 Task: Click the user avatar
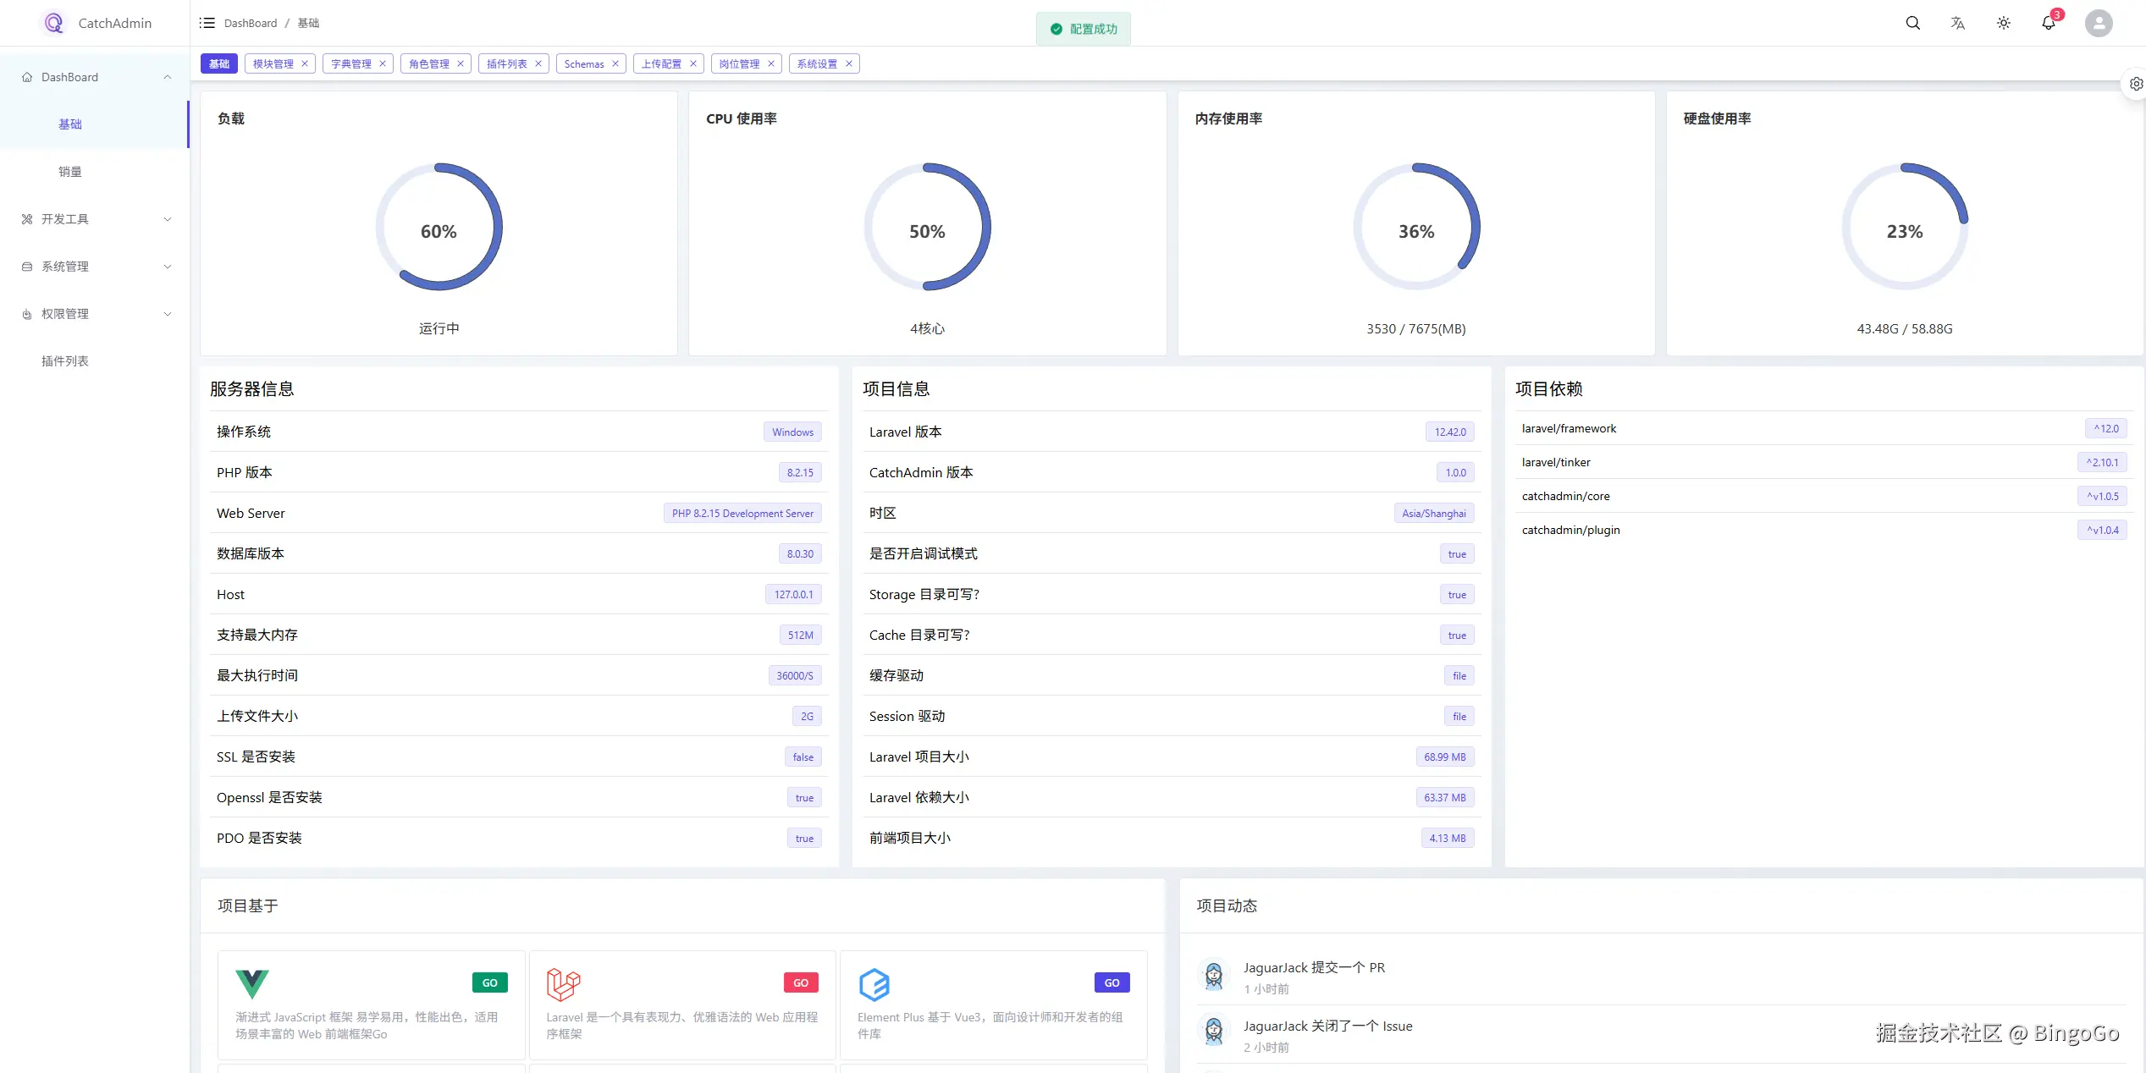pyautogui.click(x=2098, y=23)
